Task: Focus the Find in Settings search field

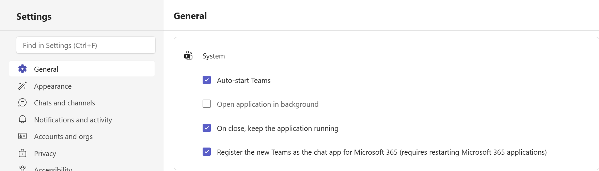Action: point(86,45)
